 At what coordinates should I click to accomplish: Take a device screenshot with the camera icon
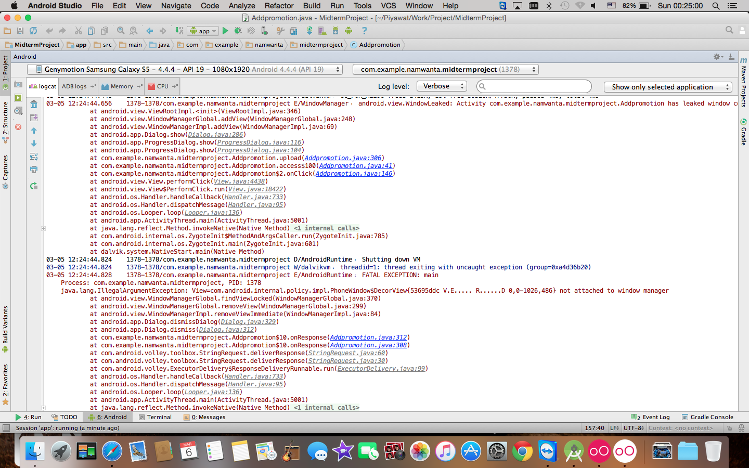click(18, 85)
